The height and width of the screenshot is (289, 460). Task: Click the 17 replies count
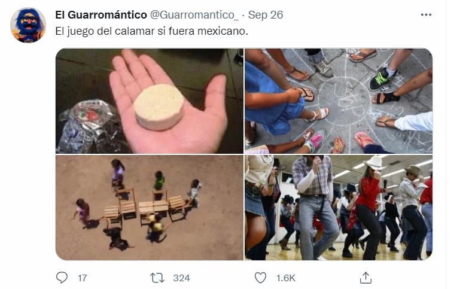point(83,278)
